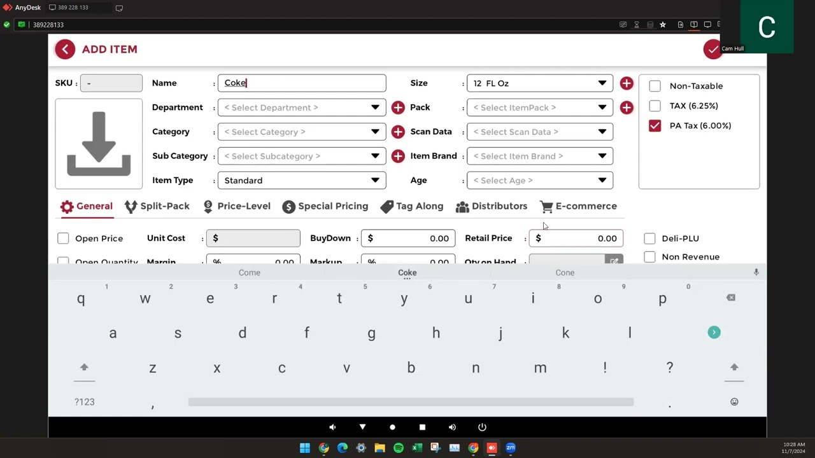The image size is (815, 458).
Task: Open a new AnyDesk session tab
Action: 119,8
